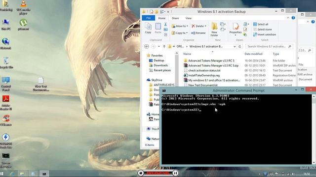316x177 pixels.
Task: Click scroll-up arrow of navigation pane
Action: 177,53
